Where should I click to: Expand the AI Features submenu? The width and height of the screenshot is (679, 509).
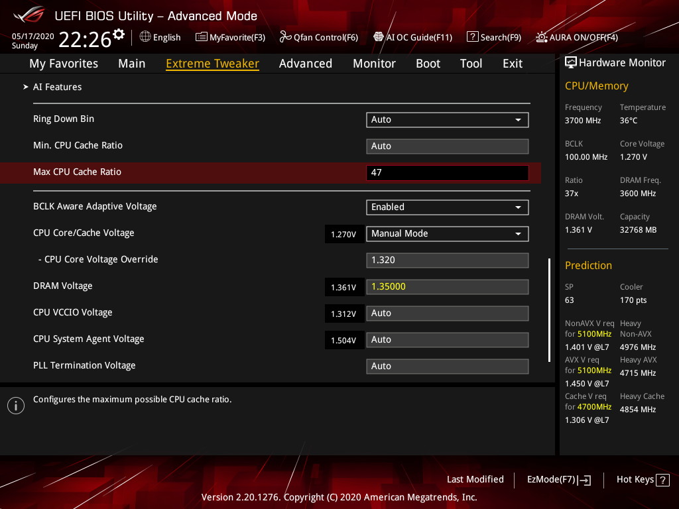(57, 87)
